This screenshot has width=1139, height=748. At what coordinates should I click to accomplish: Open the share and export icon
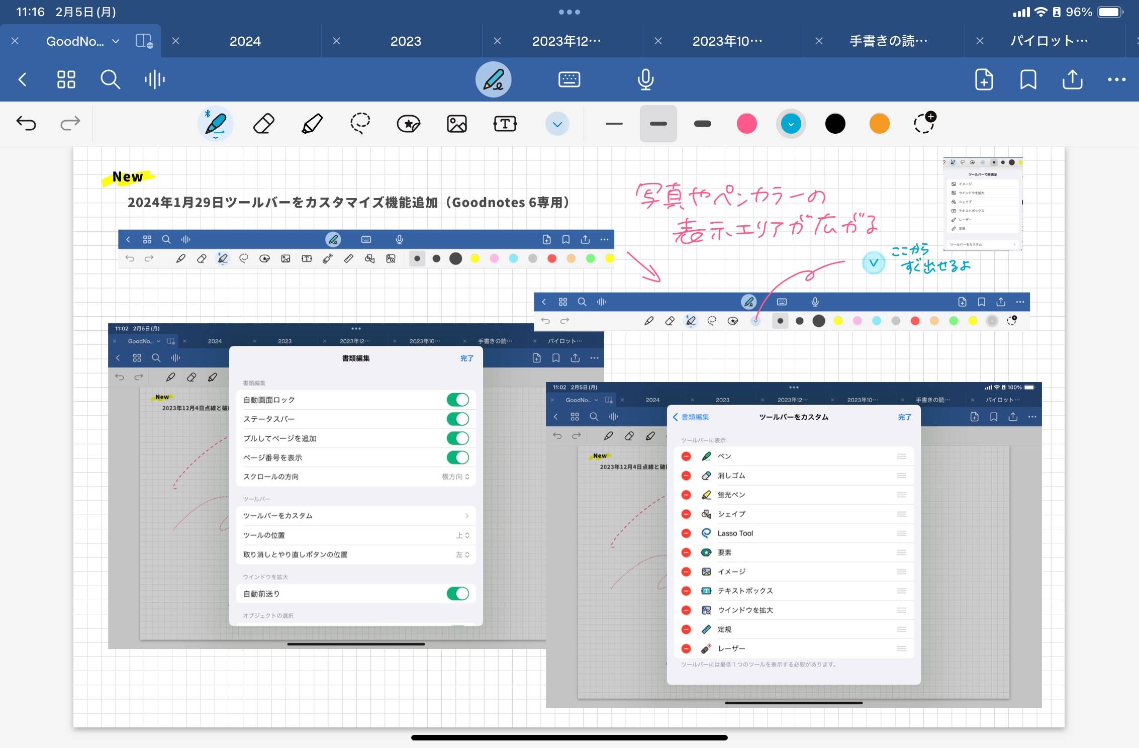coord(1072,79)
